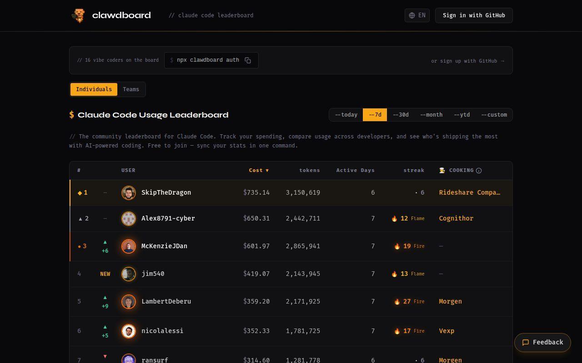Click the clawdboard site title

pos(121,15)
